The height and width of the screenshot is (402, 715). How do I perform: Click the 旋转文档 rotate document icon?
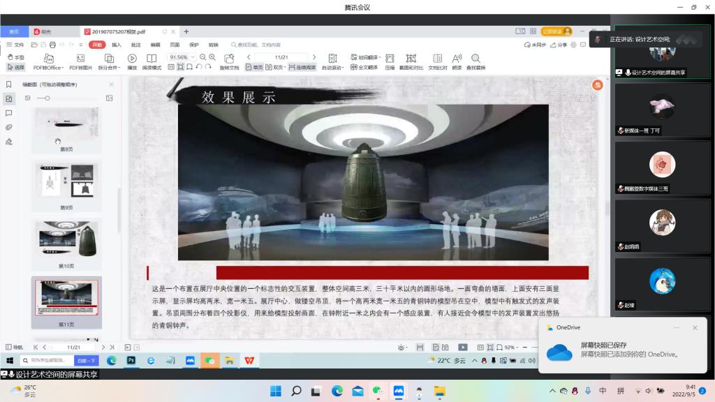229,61
